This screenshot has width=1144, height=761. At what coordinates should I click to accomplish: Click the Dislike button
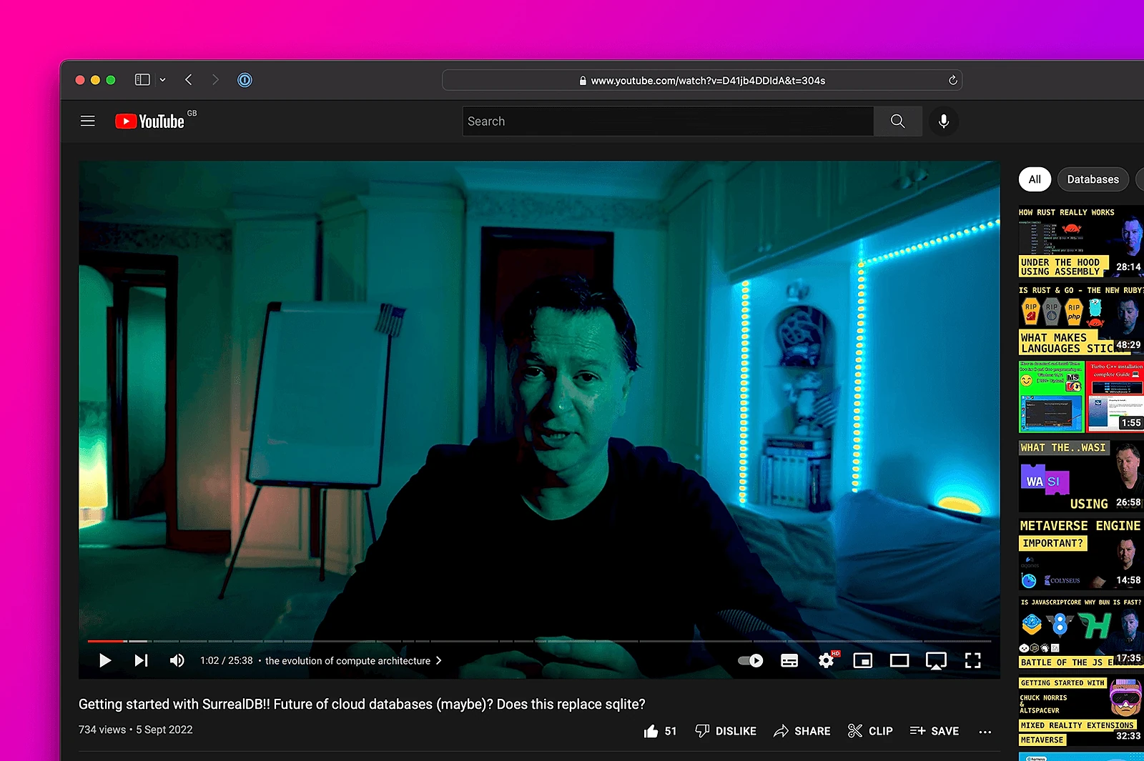click(x=726, y=731)
